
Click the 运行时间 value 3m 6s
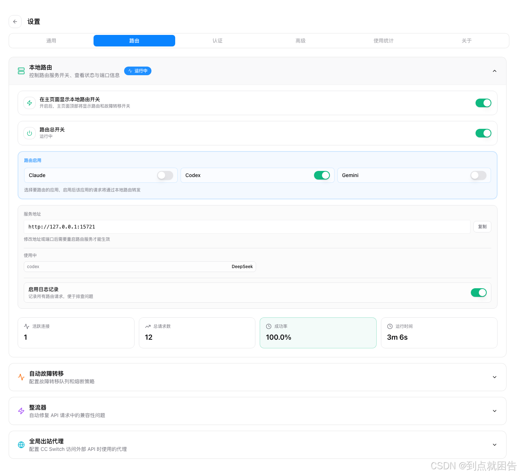click(x=397, y=337)
